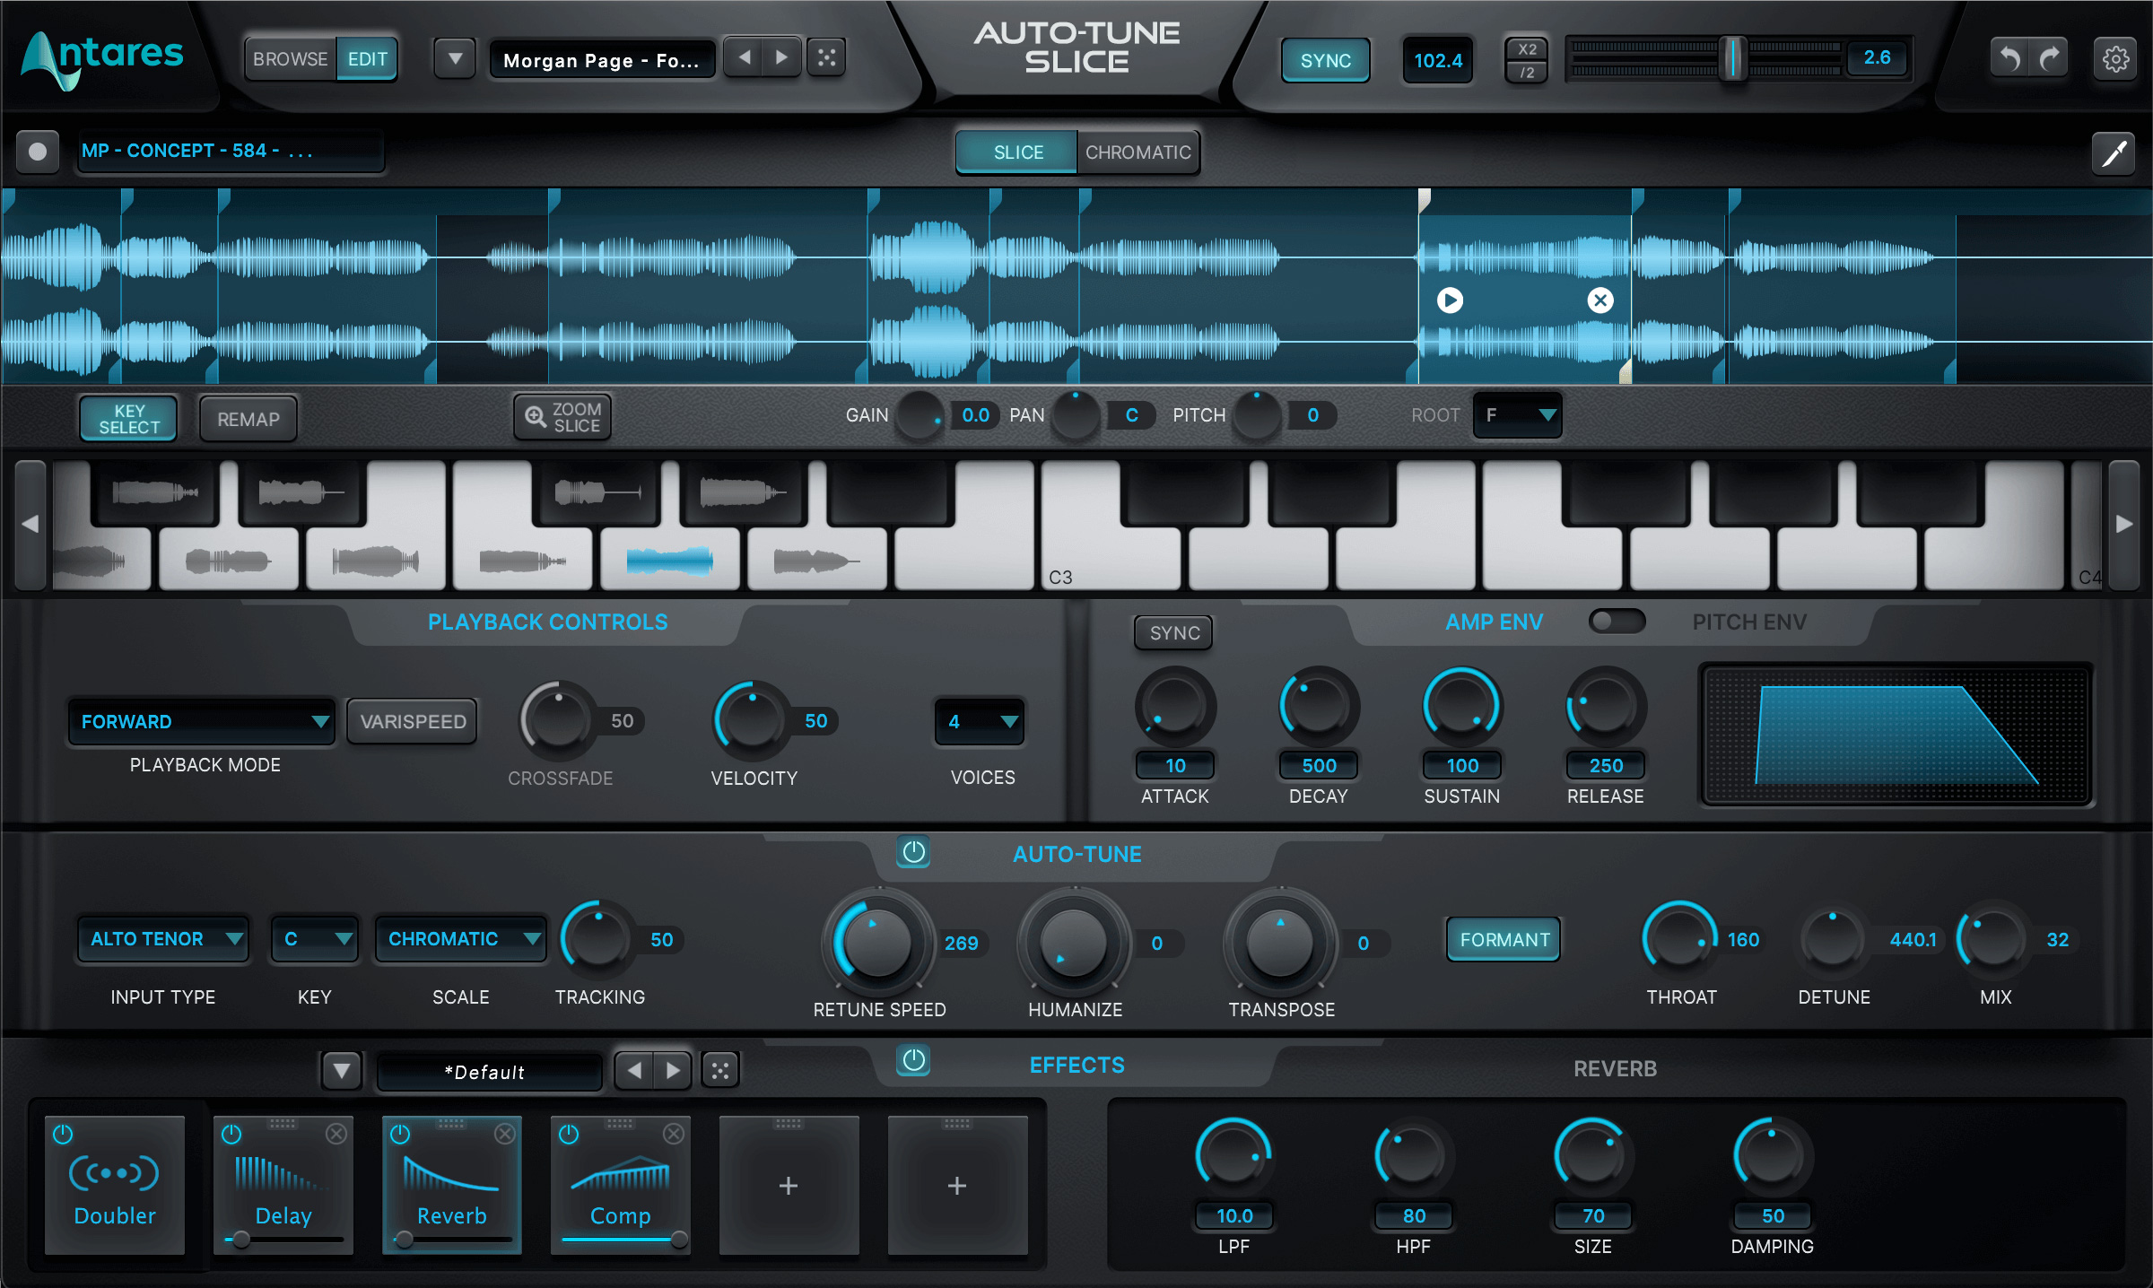The height and width of the screenshot is (1288, 2153).
Task: Open the Scale CHROMATIC dropdown
Action: (x=461, y=939)
